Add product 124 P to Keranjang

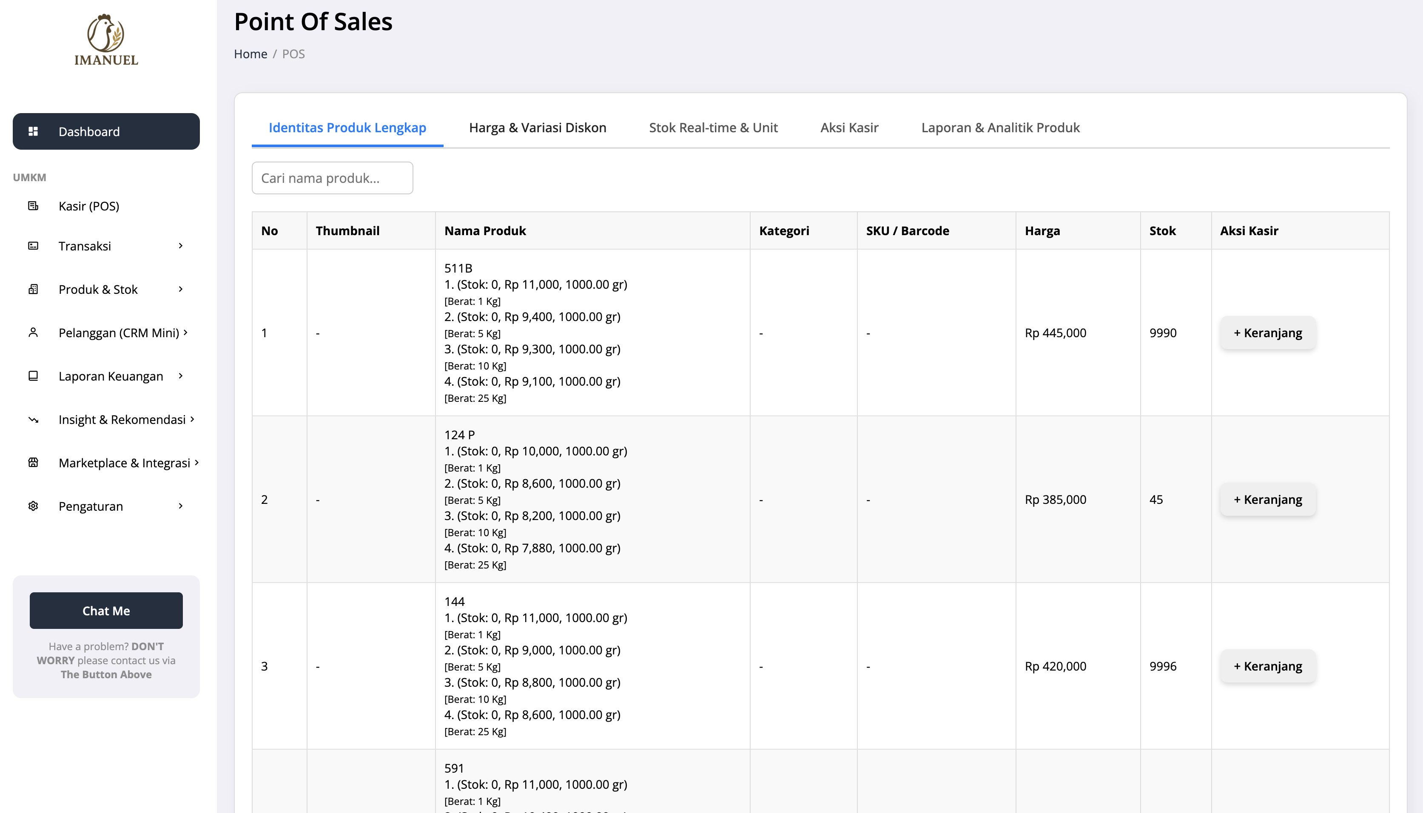pyautogui.click(x=1268, y=500)
